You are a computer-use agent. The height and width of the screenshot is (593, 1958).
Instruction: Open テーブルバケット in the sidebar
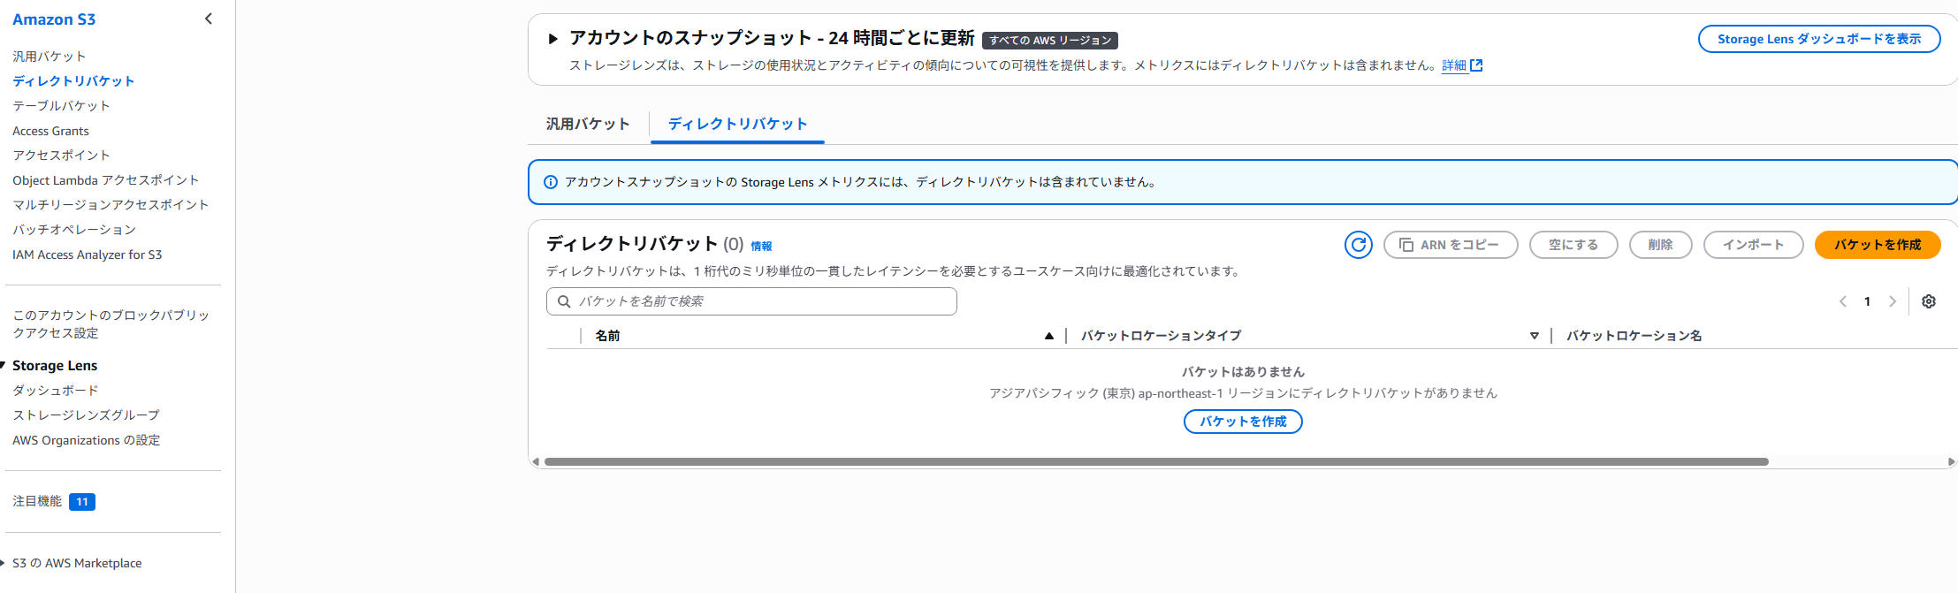pos(61,105)
